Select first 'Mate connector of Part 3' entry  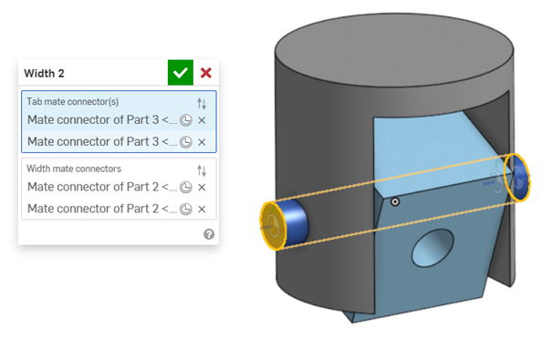click(102, 119)
